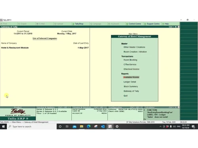Click TDLs: 1 of 29 loaded text
The width and height of the screenshot is (198, 148).
coord(46,113)
